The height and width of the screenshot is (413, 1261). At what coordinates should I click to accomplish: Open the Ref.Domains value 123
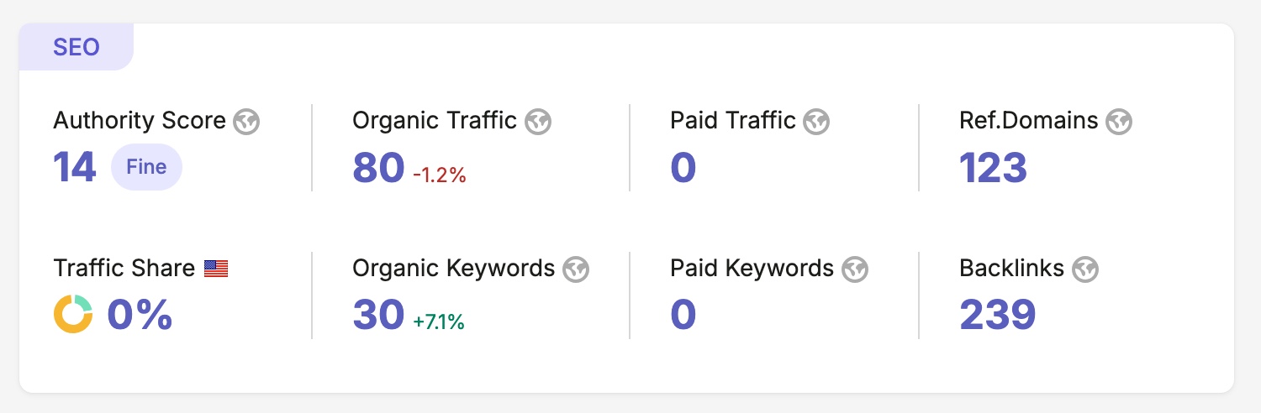(x=993, y=167)
